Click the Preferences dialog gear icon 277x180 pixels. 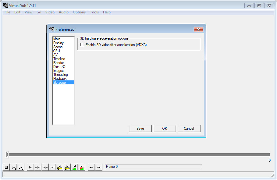(52, 29)
